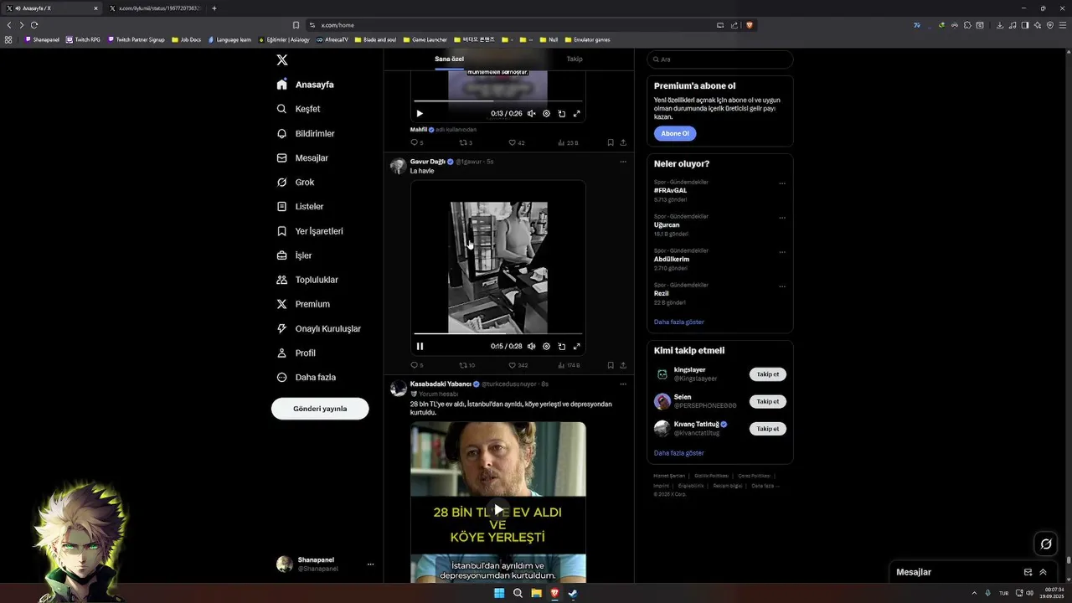Compose new message in Mesajlar drawer
Image resolution: width=1072 pixels, height=603 pixels.
pos(1028,572)
